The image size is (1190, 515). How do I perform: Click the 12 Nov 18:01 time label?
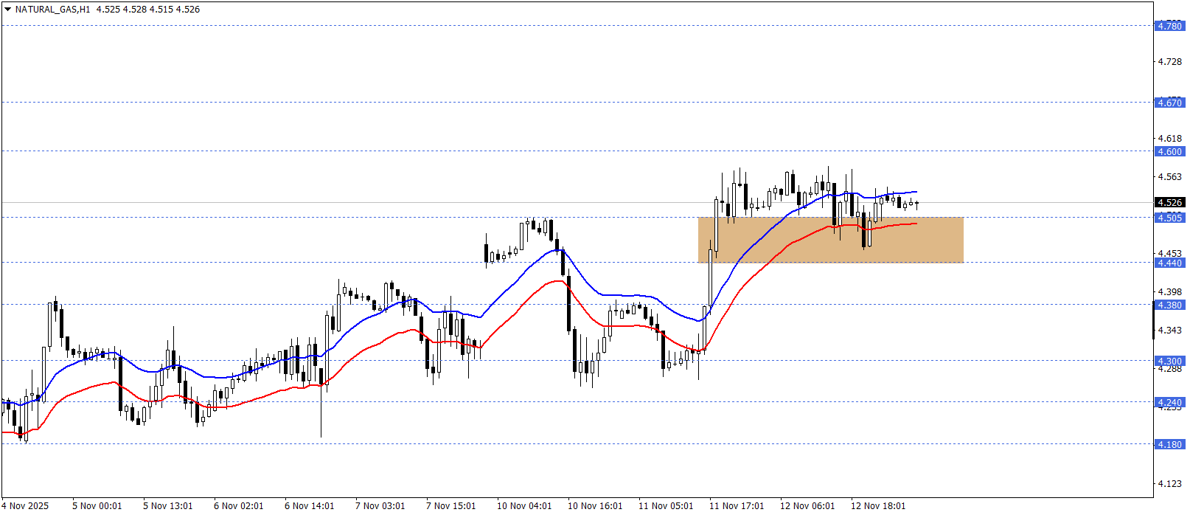click(877, 505)
